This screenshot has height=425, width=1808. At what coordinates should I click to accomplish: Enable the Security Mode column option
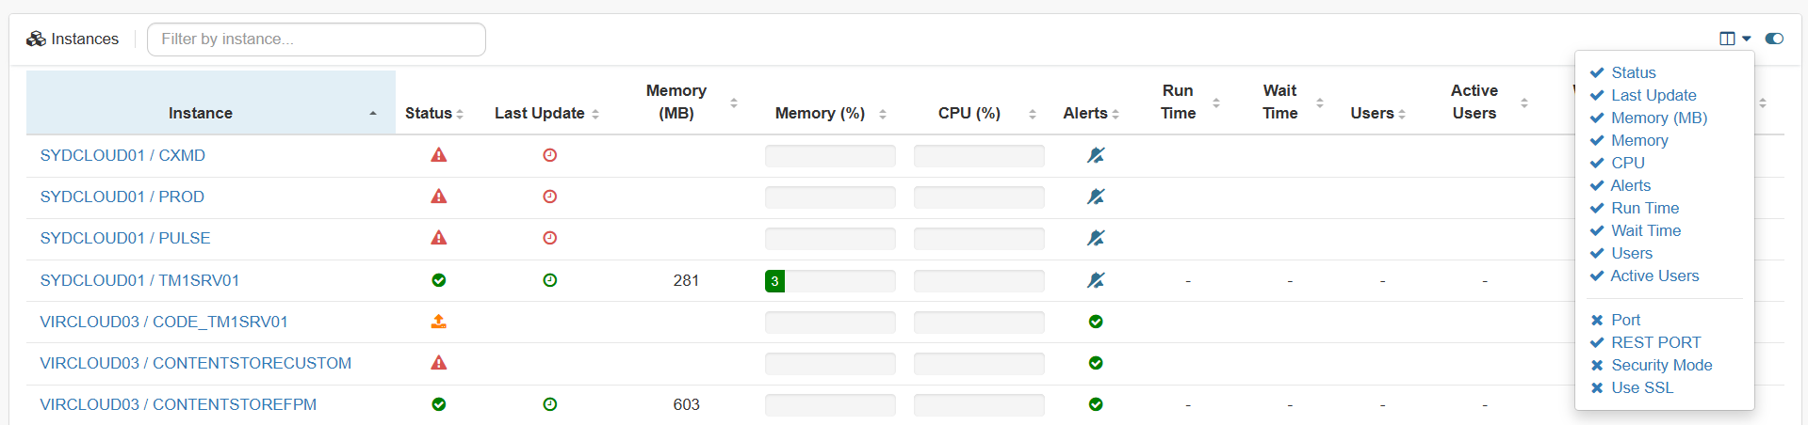pos(1651,365)
